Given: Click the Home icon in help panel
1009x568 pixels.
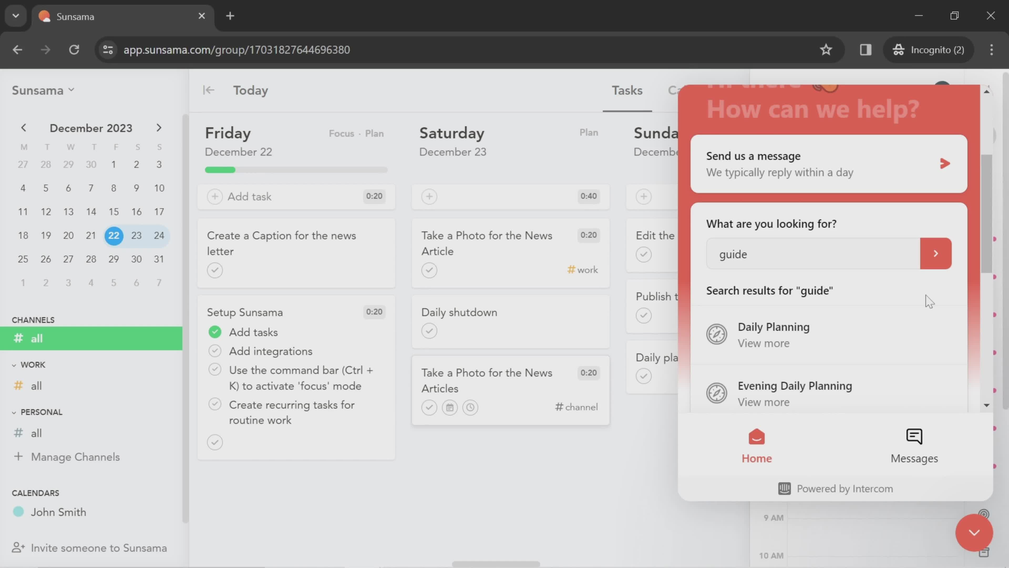Looking at the screenshot, I should [x=757, y=438].
